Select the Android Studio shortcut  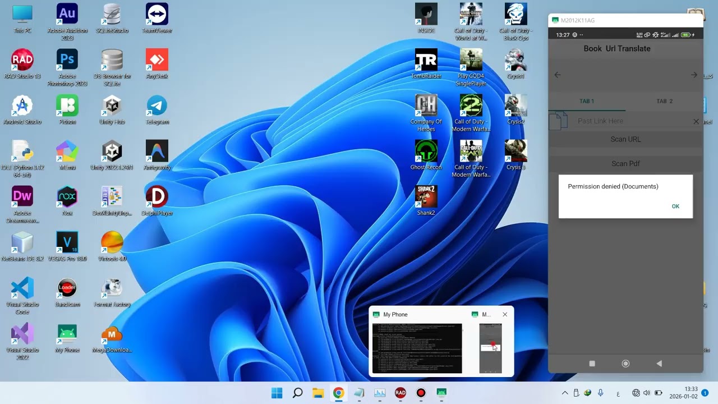(22, 110)
